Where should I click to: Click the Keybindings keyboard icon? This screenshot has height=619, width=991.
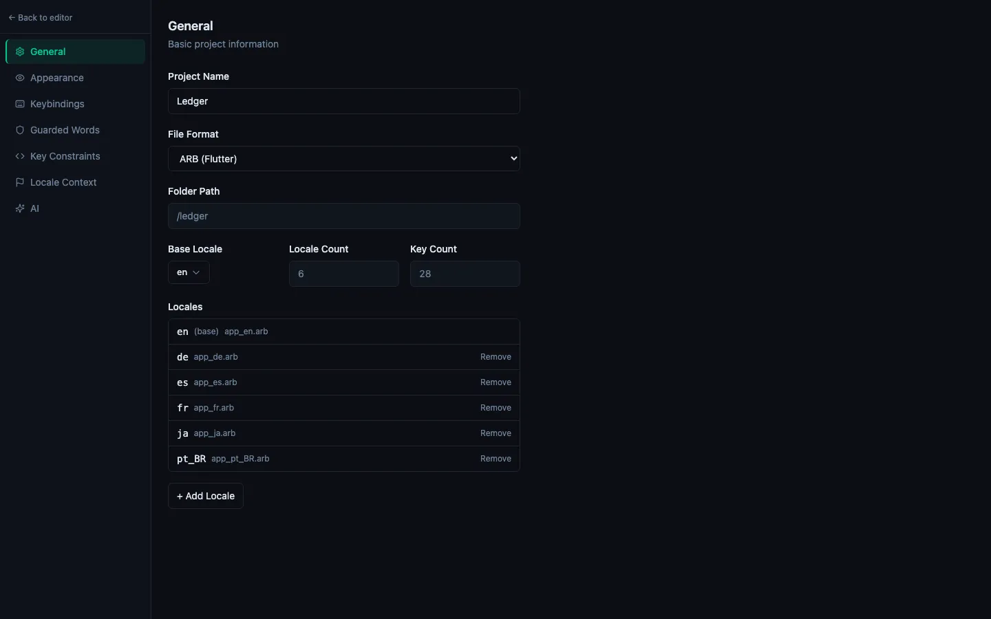tap(20, 104)
